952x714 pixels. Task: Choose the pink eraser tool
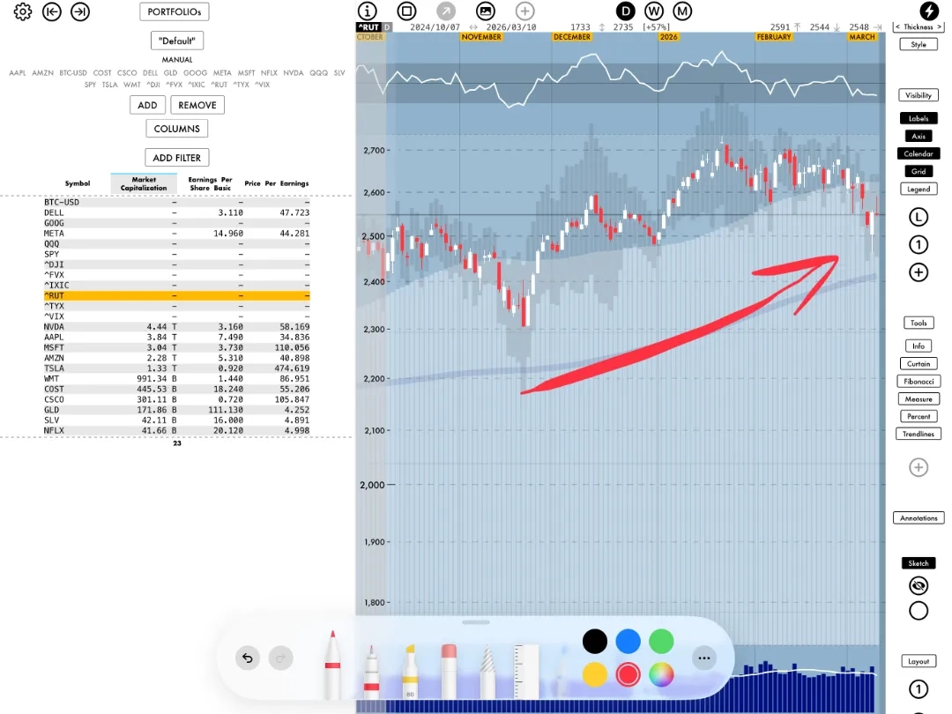click(x=449, y=670)
